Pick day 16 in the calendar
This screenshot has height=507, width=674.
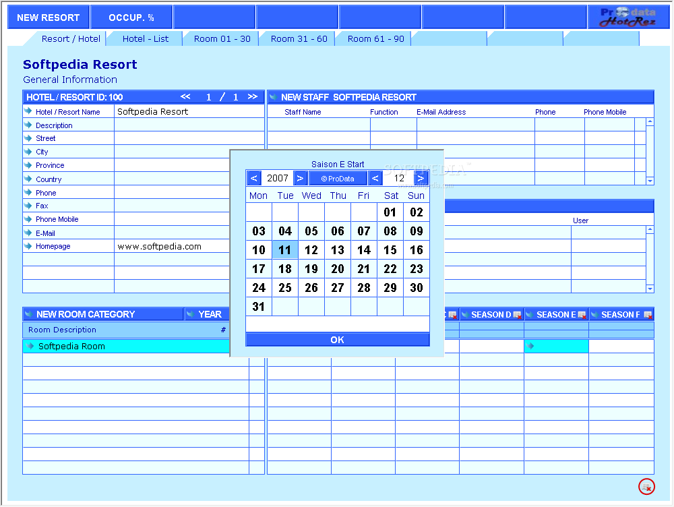[x=416, y=250]
